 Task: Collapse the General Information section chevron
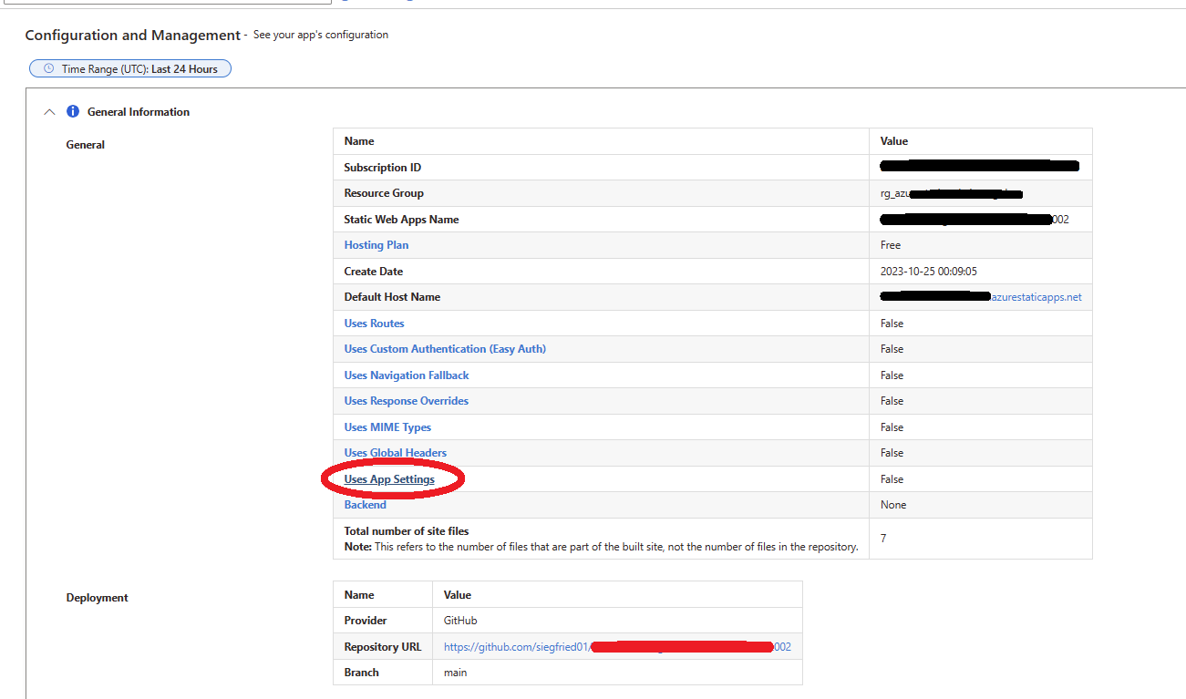pyautogui.click(x=49, y=112)
